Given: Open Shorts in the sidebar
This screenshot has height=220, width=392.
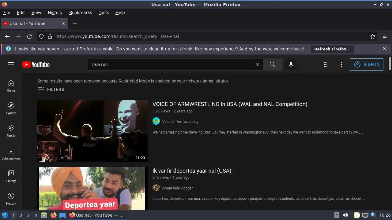Looking at the screenshot, I should (11, 131).
